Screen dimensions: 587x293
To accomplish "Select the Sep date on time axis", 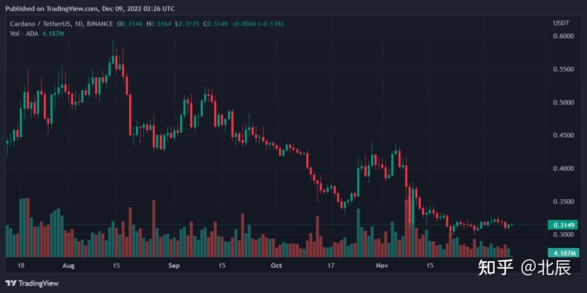I will (174, 266).
